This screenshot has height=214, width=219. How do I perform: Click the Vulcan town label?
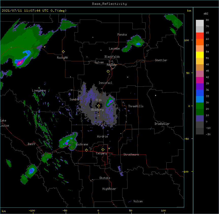pos(138,201)
